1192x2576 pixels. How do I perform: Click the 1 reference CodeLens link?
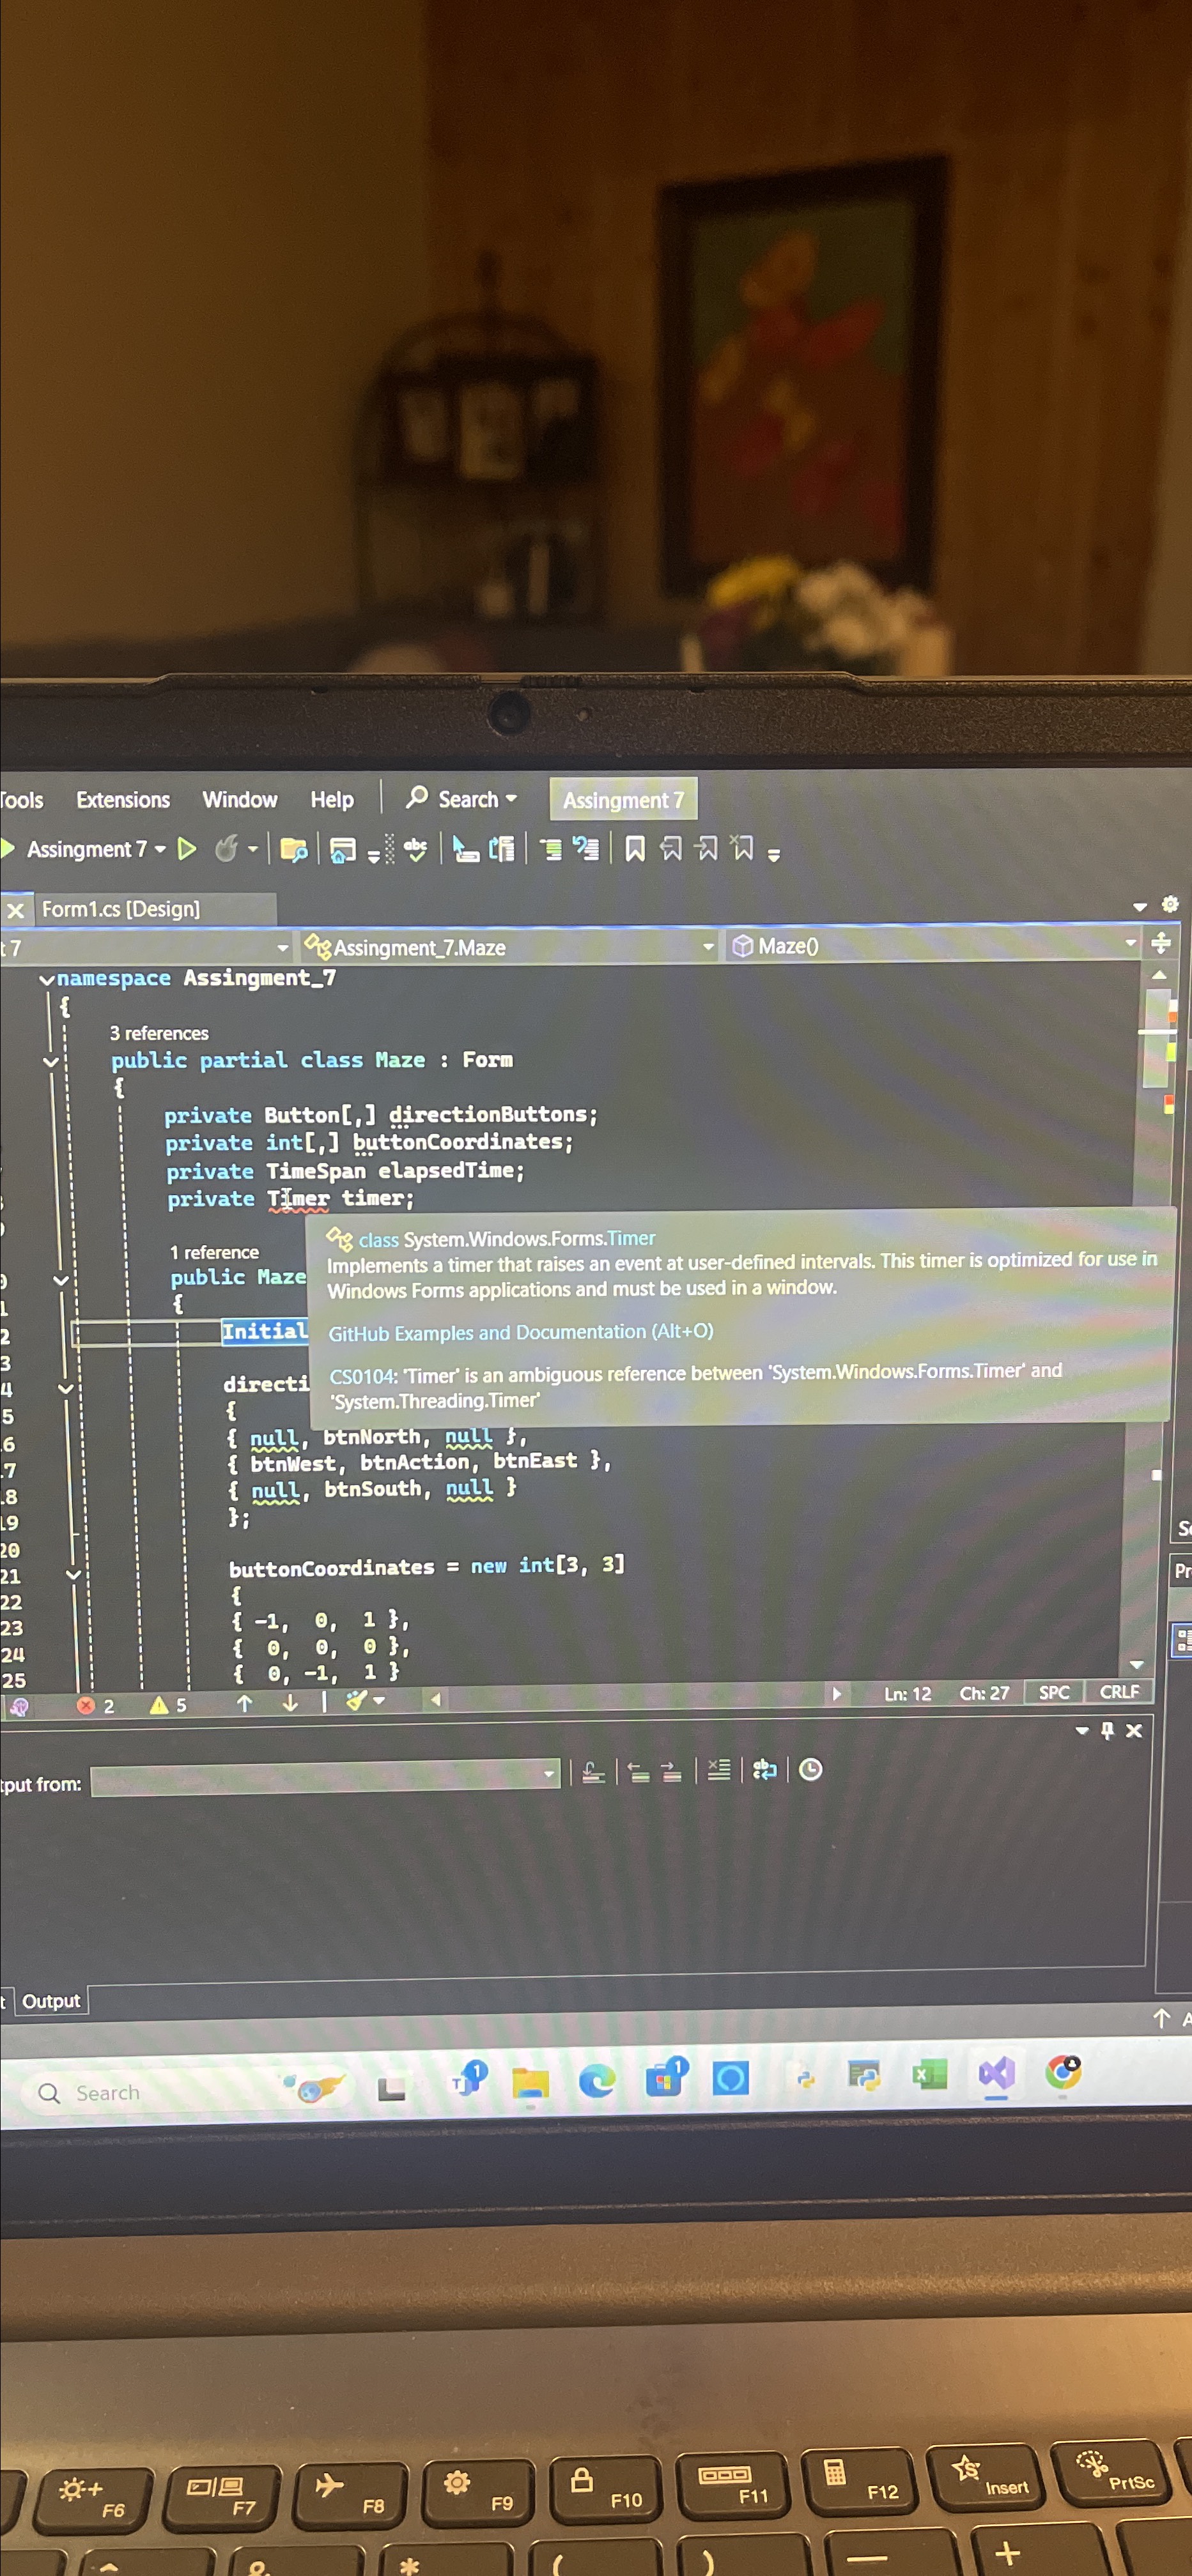(x=214, y=1252)
